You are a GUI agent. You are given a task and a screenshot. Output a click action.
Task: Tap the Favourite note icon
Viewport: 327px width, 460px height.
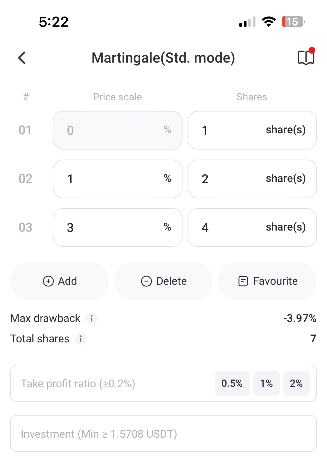243,281
